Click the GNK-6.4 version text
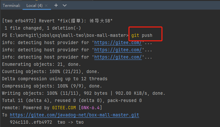Screen dimensions: 220x127 point(90,108)
